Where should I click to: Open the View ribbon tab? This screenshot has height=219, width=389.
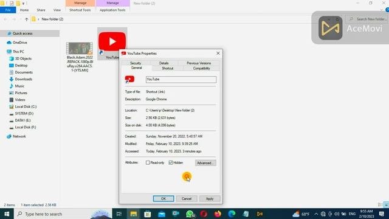[57, 10]
